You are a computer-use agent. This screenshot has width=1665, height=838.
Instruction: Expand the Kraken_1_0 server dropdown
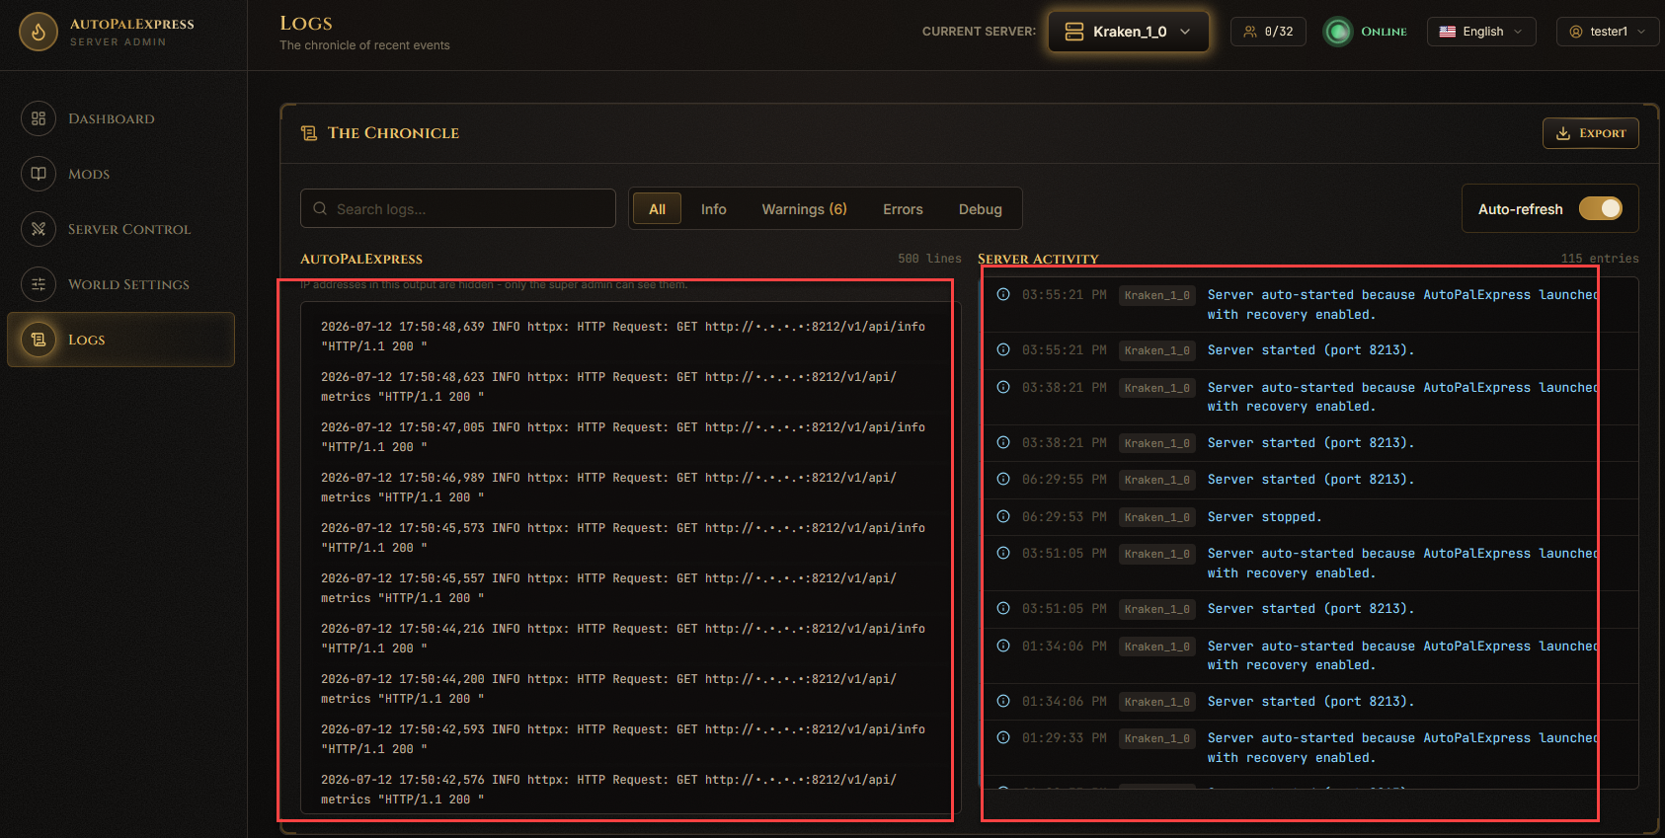(1129, 32)
